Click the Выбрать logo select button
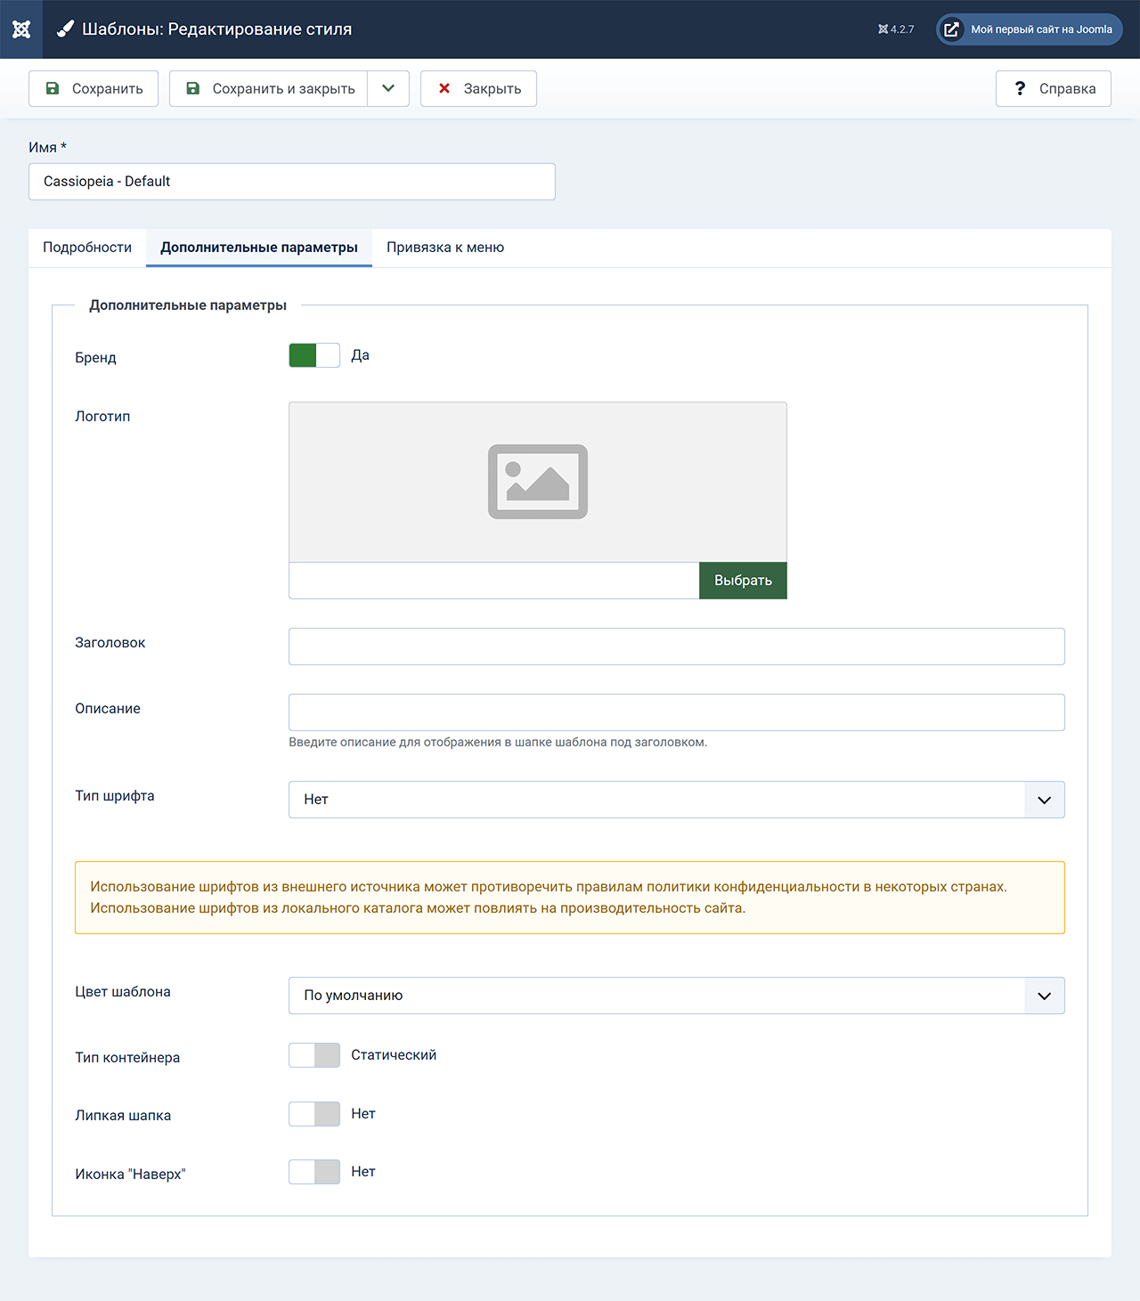1140x1301 pixels. 743,581
